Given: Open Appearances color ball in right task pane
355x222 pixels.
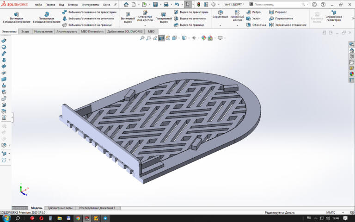Looking at the screenshot, I should [352, 74].
